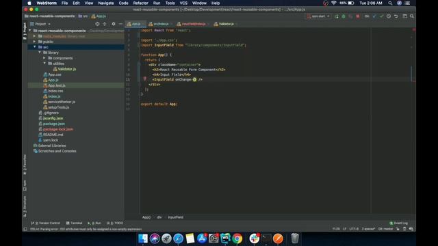Open App Store in the Dock
Viewport: 438px width, 246px height.
point(202,238)
